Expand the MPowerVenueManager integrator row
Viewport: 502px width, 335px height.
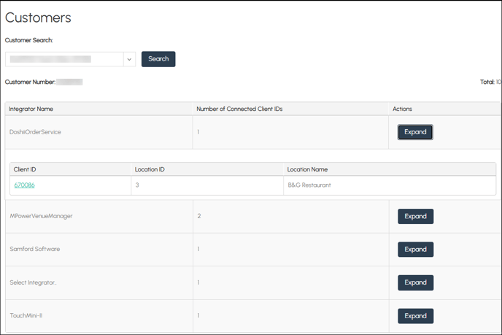(x=415, y=216)
